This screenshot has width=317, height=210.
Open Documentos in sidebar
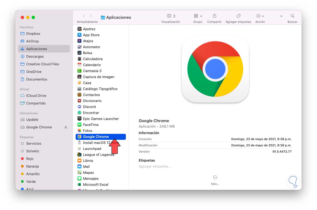pos(44,79)
